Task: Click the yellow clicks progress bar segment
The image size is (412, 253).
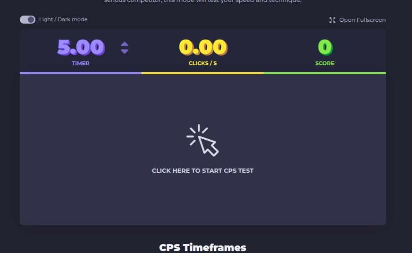Action: point(202,73)
